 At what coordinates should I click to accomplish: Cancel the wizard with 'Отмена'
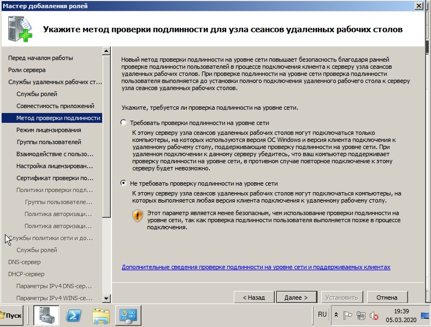387,298
